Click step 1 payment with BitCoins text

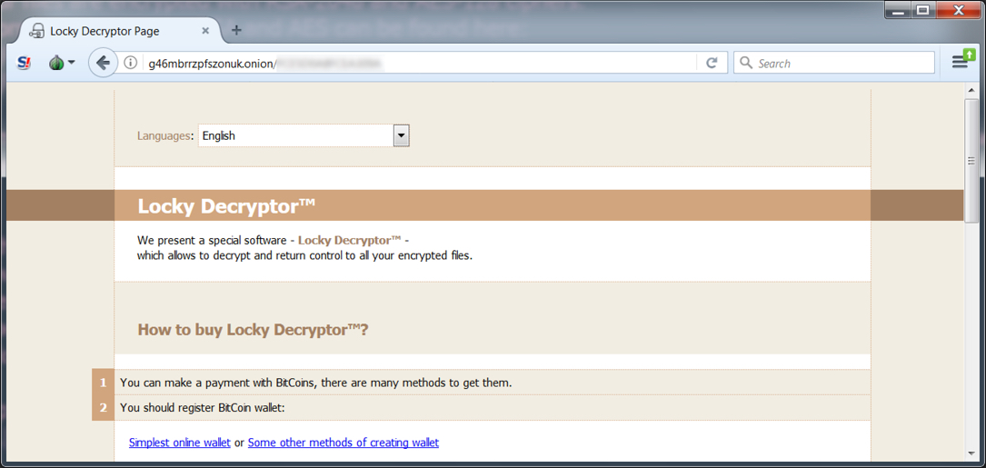315,383
